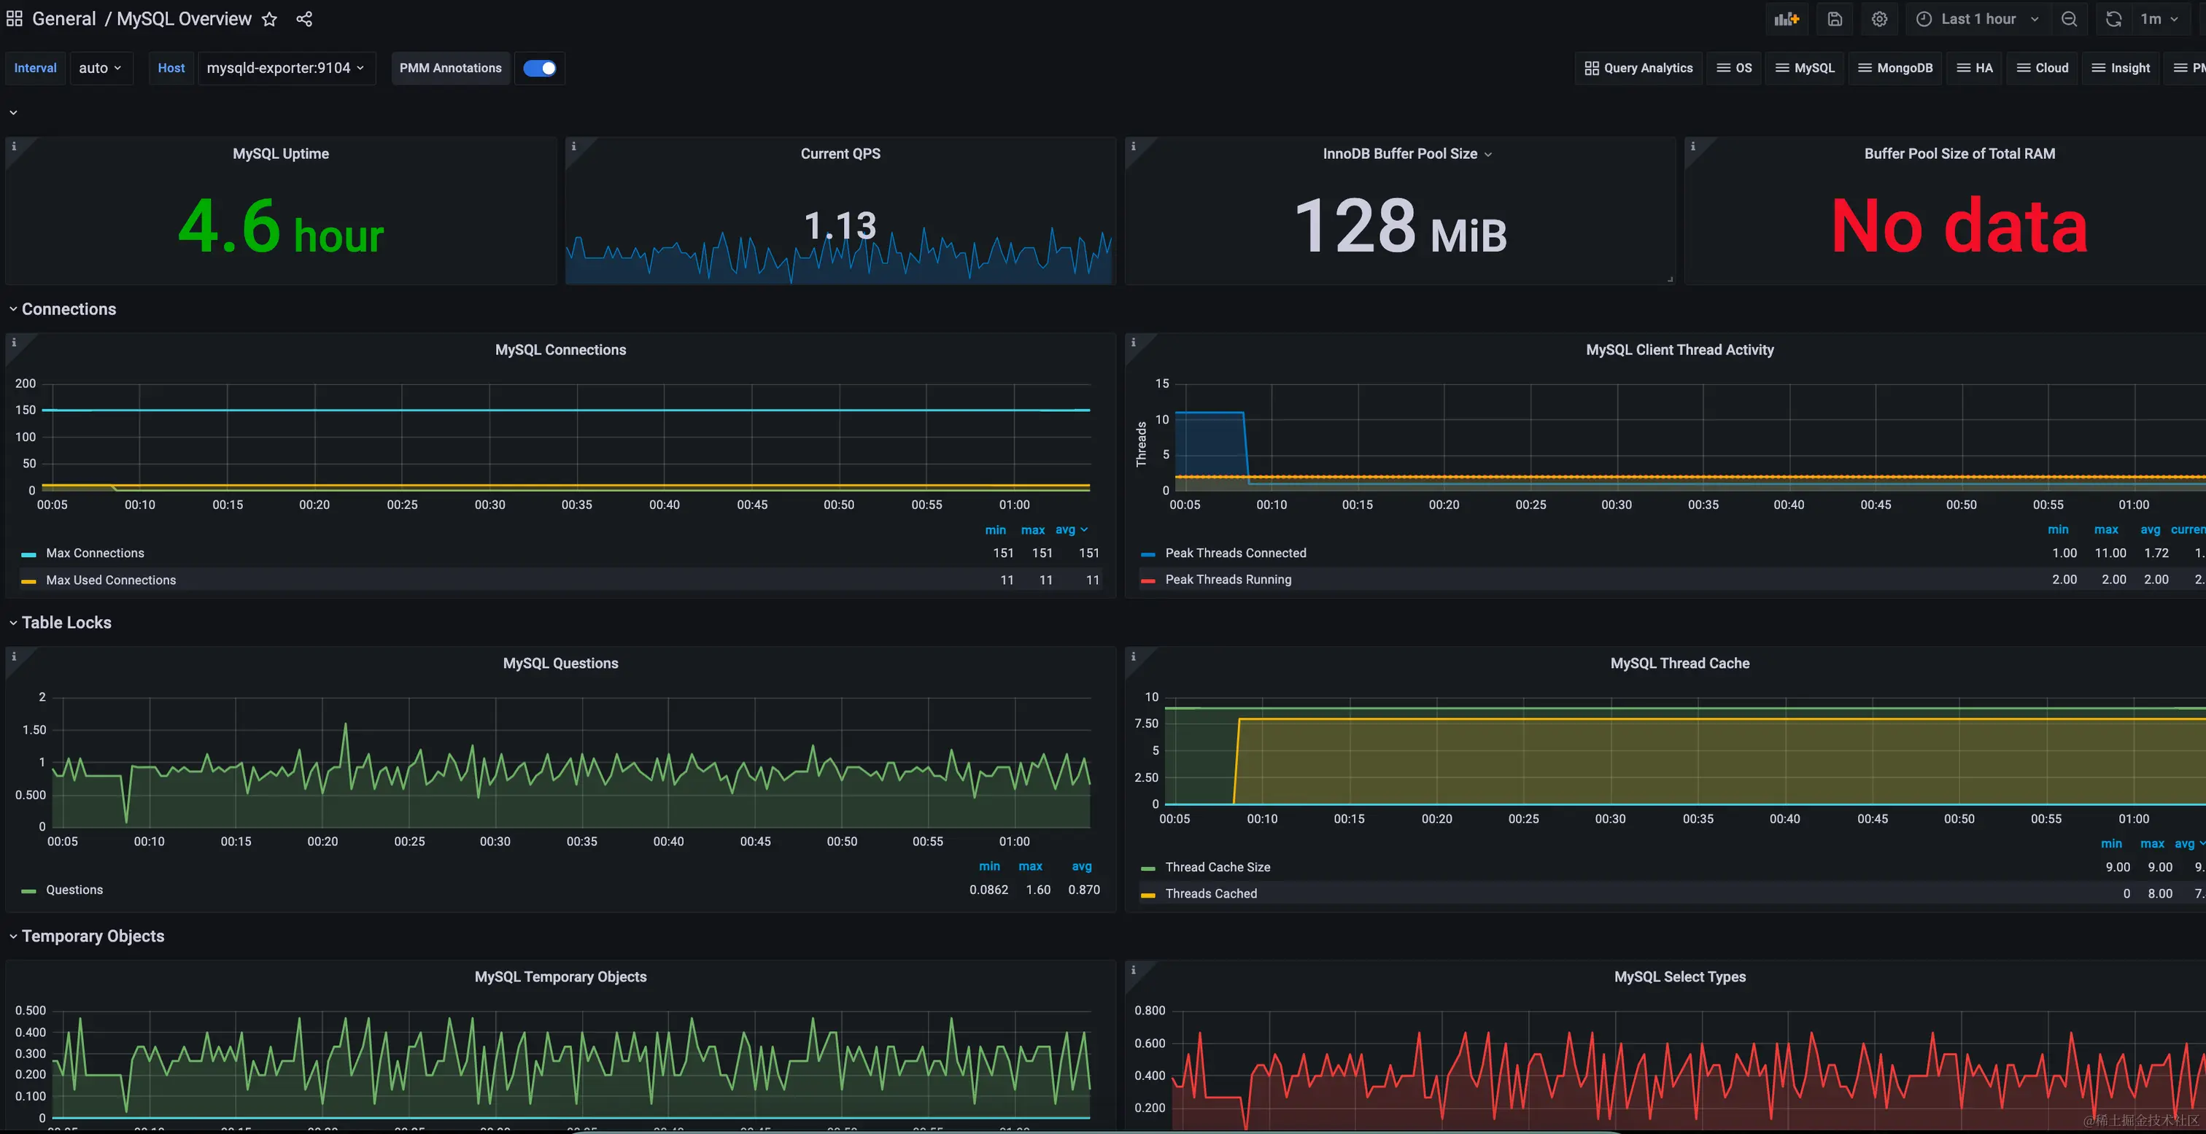Toggle the PMM Annotations switch
This screenshot has width=2206, height=1134.
540,69
